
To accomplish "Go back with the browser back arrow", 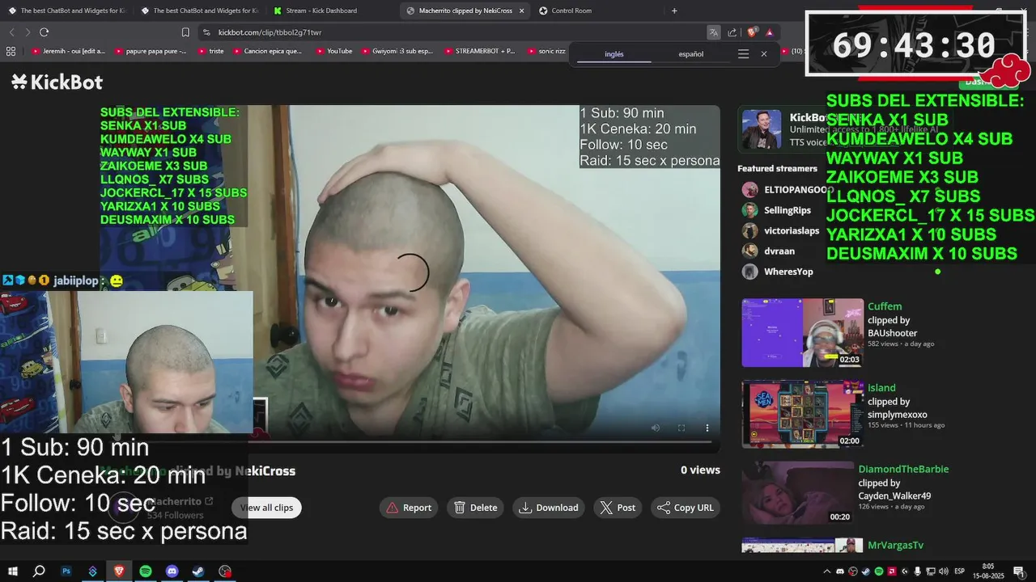I will pyautogui.click(x=12, y=32).
